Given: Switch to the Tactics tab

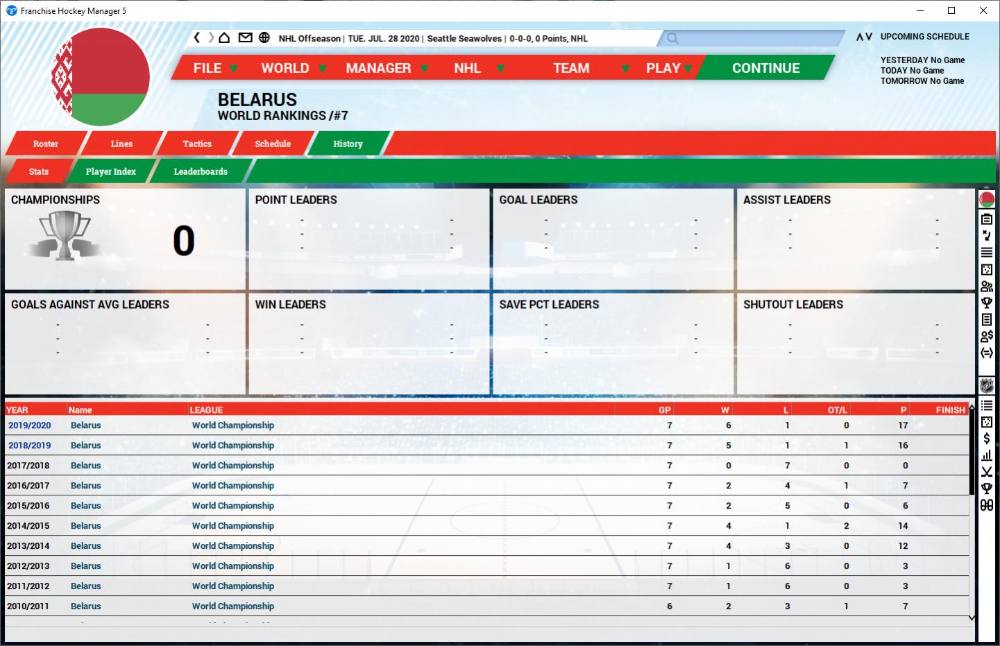Looking at the screenshot, I should (x=197, y=144).
